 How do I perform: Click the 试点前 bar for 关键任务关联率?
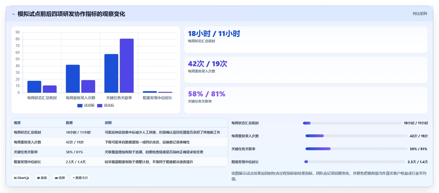(111, 73)
